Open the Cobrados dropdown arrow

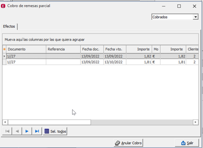click(196, 17)
